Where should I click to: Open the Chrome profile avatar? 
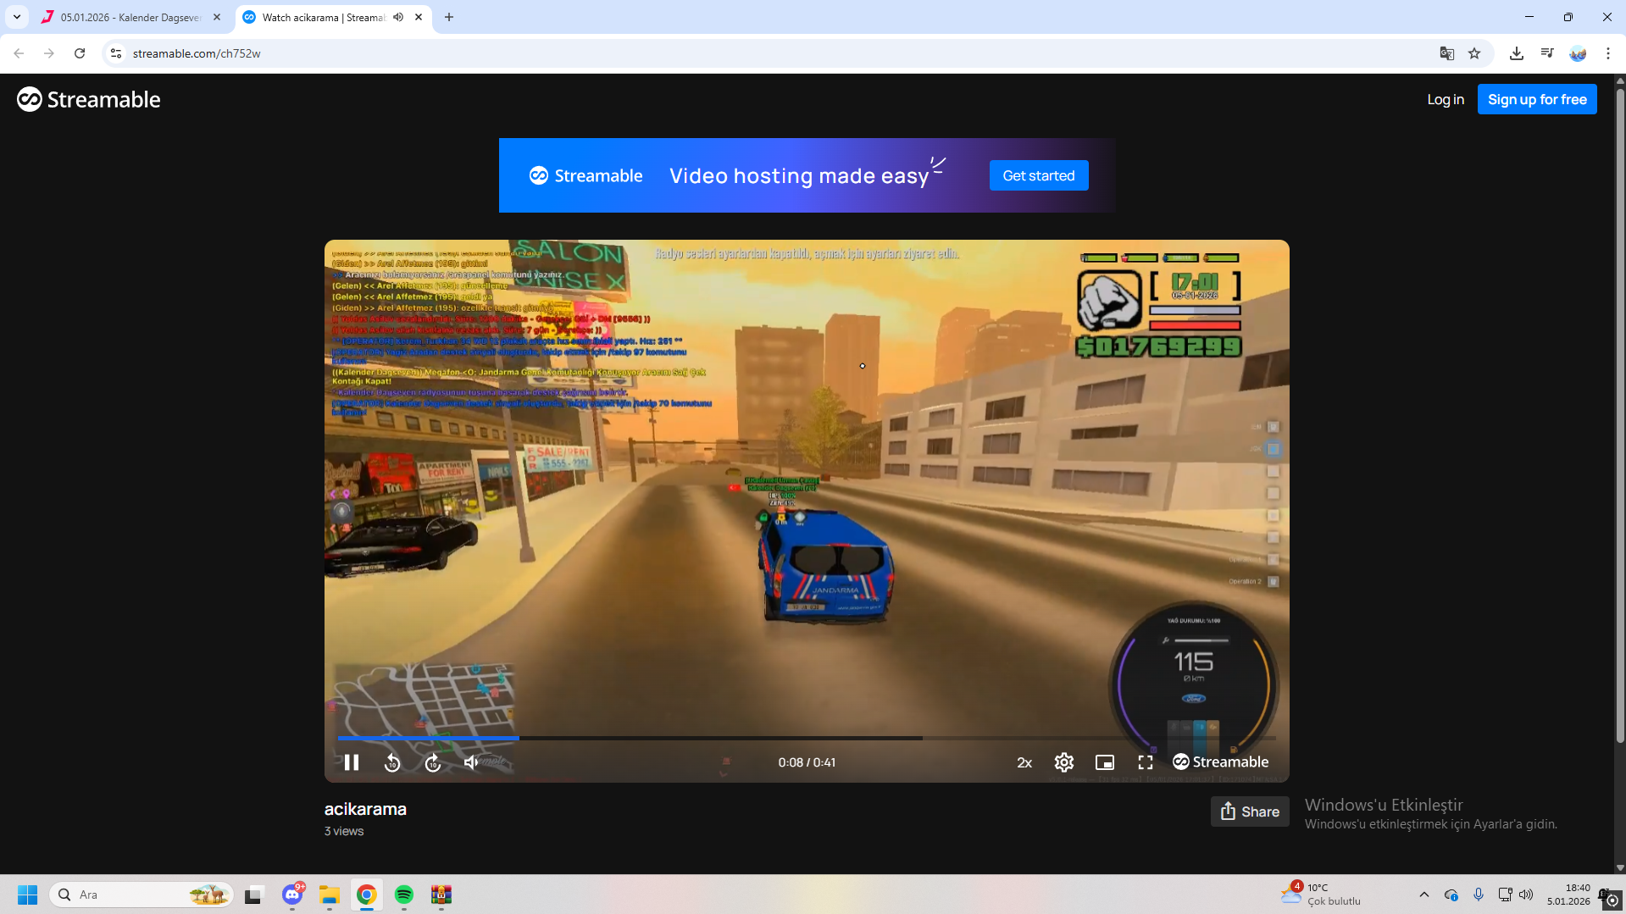click(1578, 53)
